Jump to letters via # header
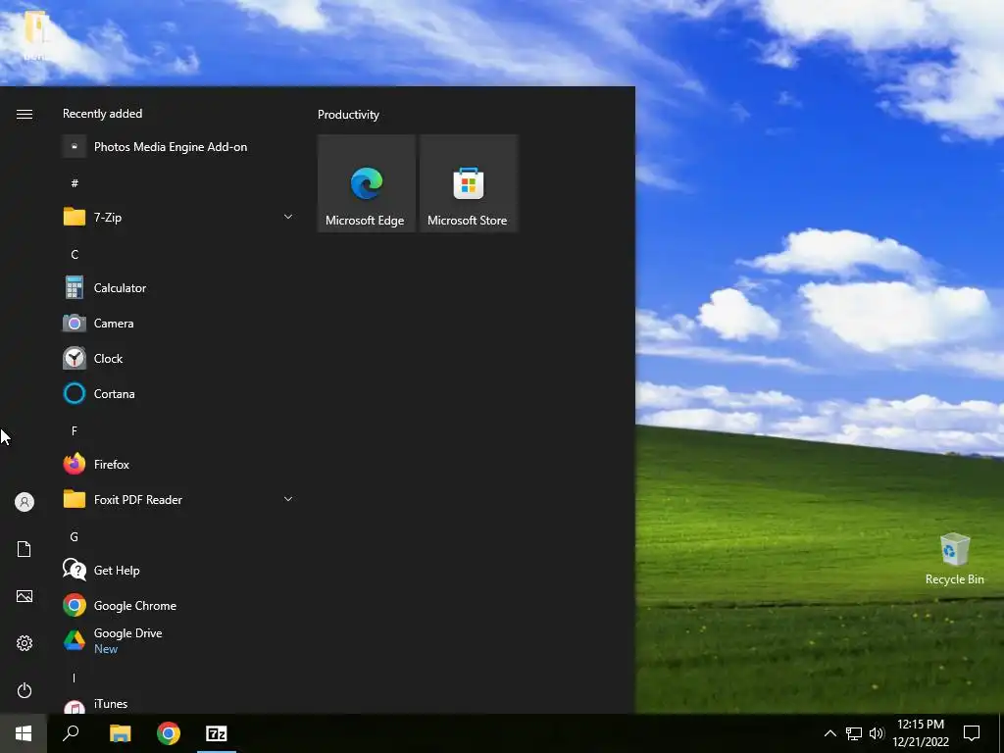Screen dimensions: 1004x753 pos(75,183)
